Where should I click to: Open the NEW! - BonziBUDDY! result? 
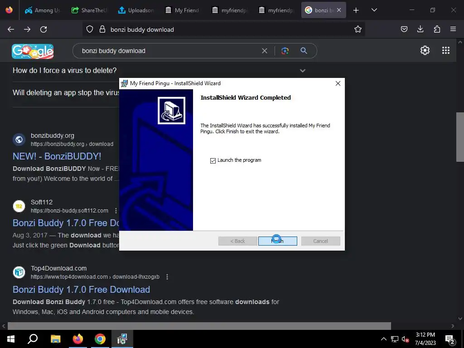(x=57, y=156)
